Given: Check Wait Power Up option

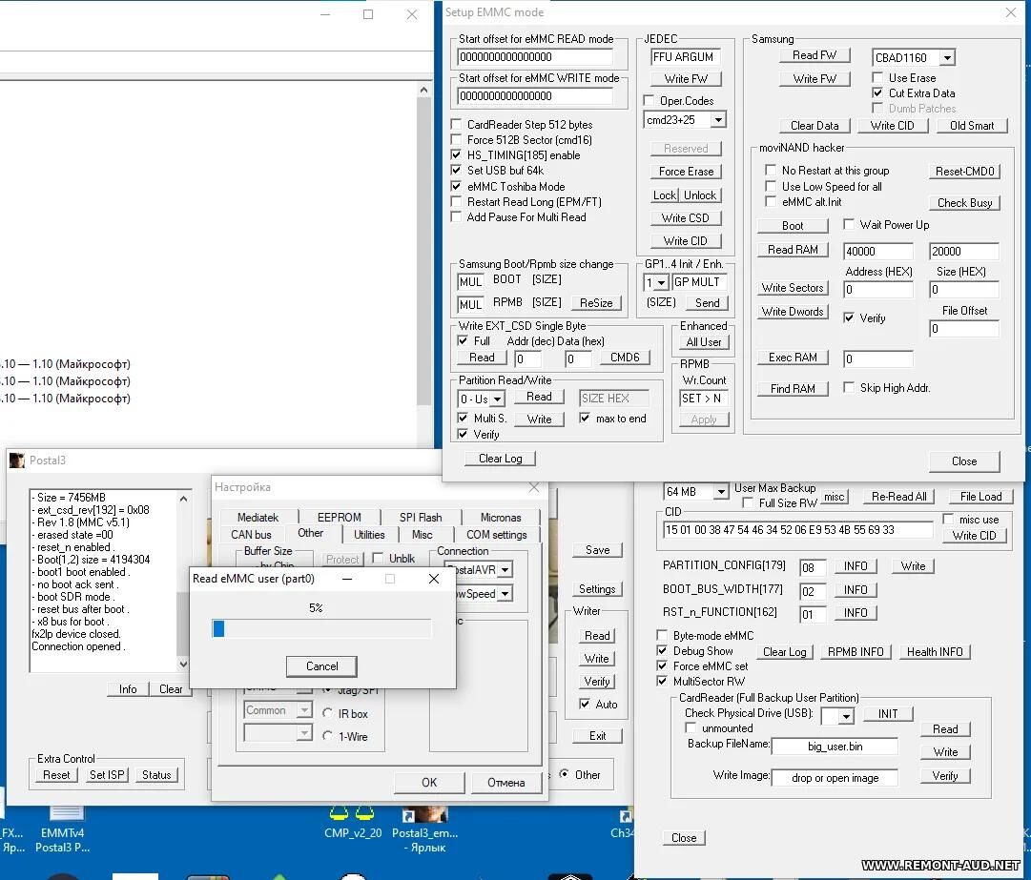Looking at the screenshot, I should pos(849,225).
